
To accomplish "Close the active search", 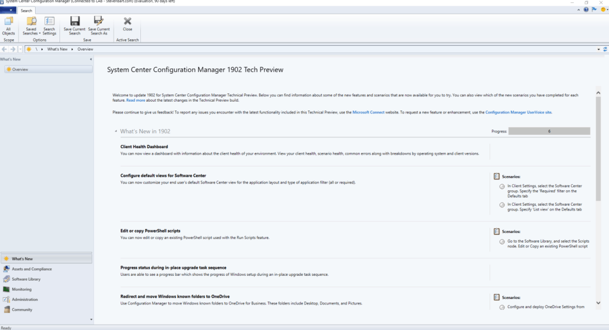I will point(127,24).
